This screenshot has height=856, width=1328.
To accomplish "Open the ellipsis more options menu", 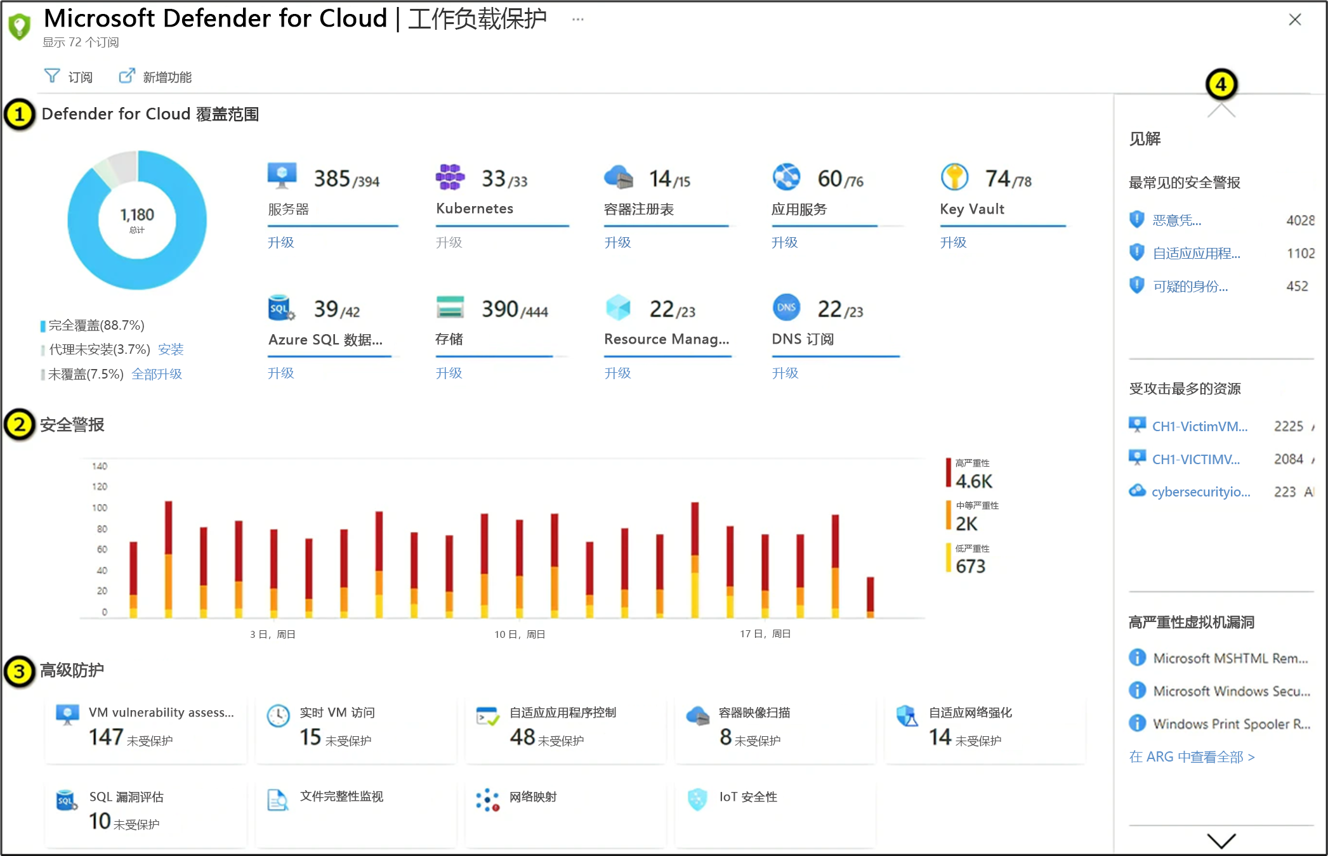I will 577,20.
